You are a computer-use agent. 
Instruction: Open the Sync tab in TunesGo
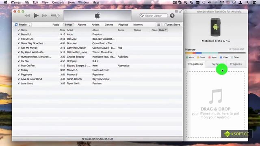point(215,64)
